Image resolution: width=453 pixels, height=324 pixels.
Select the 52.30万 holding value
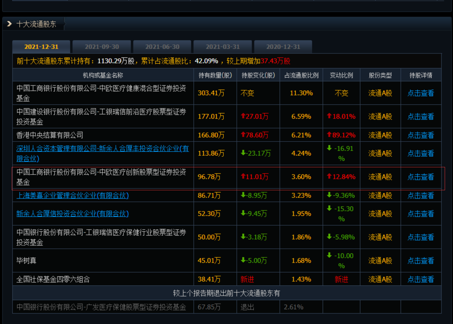point(209,214)
